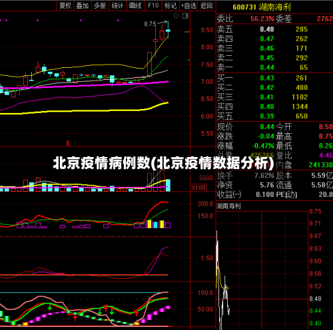
Task: Click the 流通 value 5.58亿
Action: pos(322,185)
